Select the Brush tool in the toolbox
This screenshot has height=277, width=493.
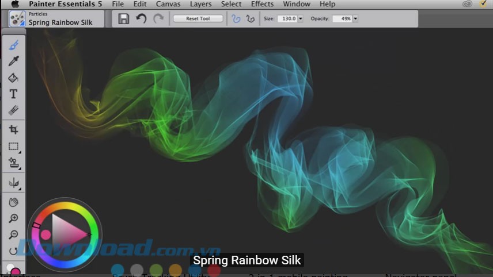(13, 45)
